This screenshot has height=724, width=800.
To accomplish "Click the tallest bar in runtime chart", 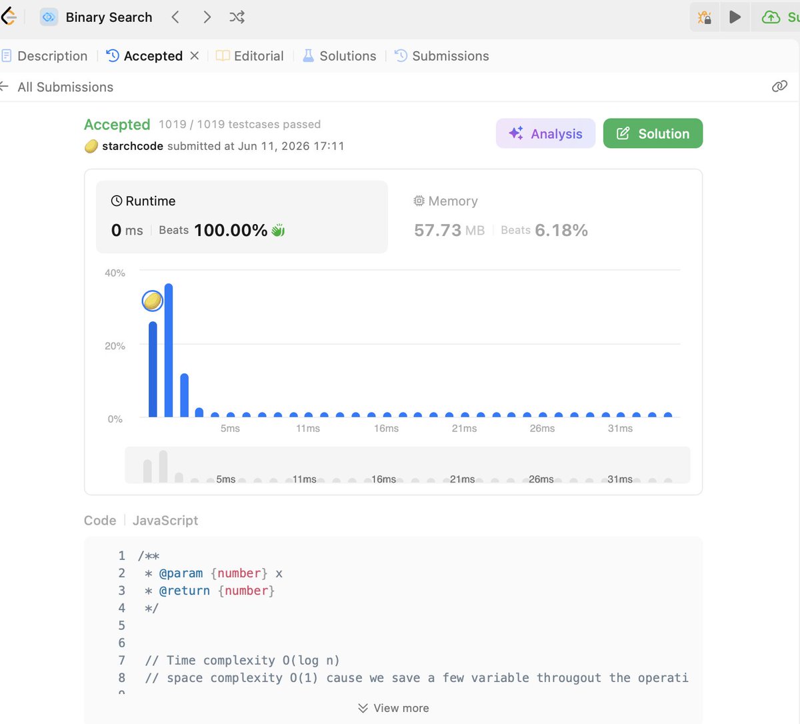I will 169,351.
